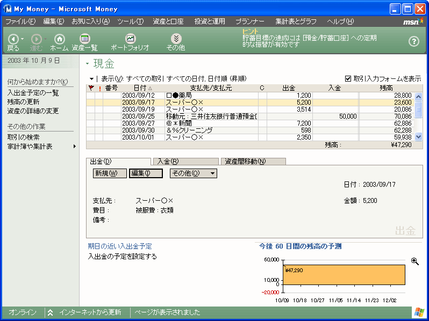Click the red exclamation column header
The height and width of the screenshot is (321, 429).
pos(99,88)
